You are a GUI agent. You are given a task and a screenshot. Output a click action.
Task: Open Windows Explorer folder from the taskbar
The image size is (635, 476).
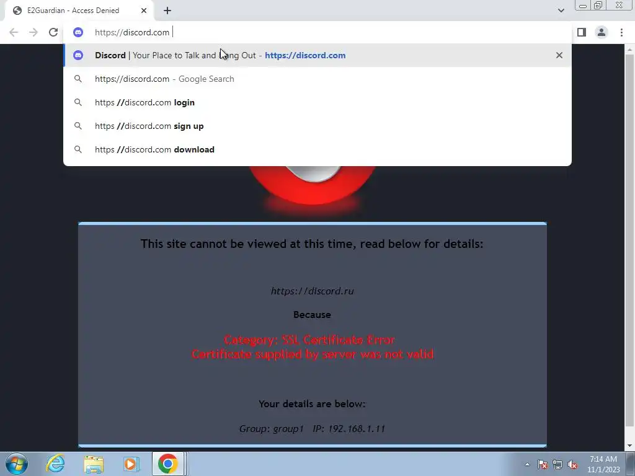click(x=94, y=464)
